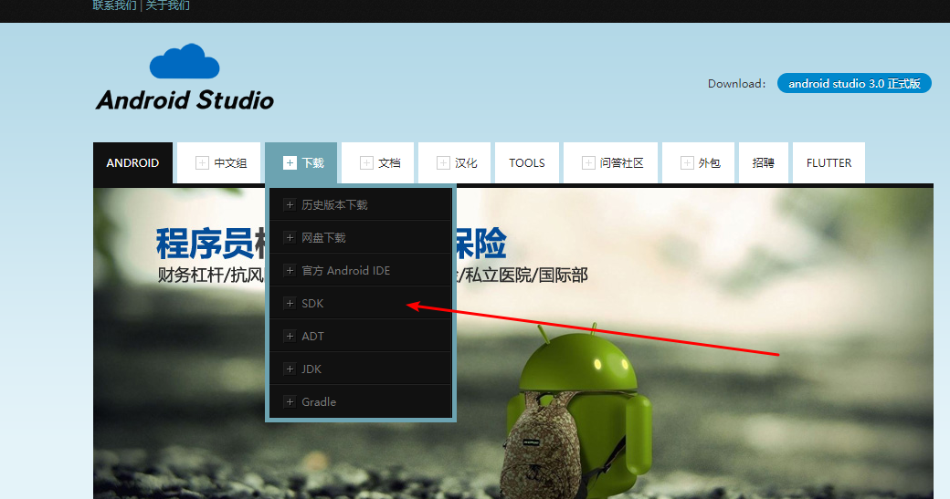Click the plus icon beside 中文组
950x499 pixels.
pyautogui.click(x=203, y=162)
